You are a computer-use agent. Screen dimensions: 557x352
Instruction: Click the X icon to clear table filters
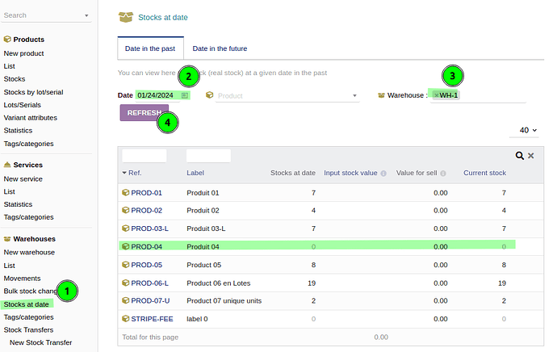tap(530, 156)
